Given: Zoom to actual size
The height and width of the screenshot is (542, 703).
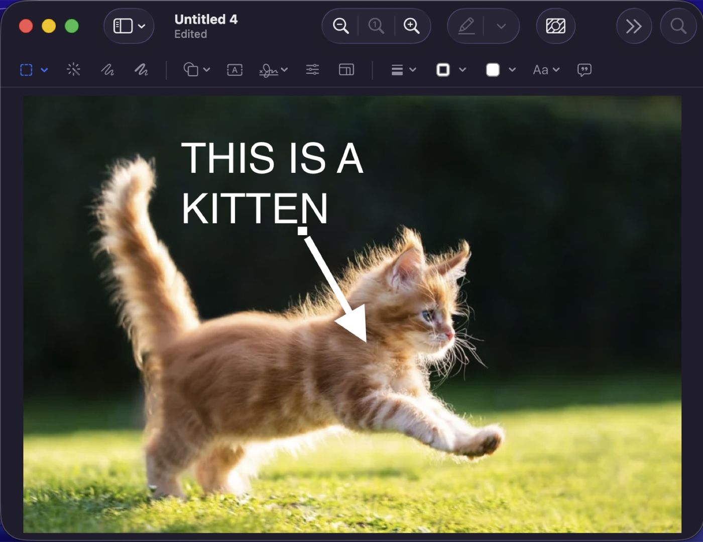Looking at the screenshot, I should click(x=376, y=26).
